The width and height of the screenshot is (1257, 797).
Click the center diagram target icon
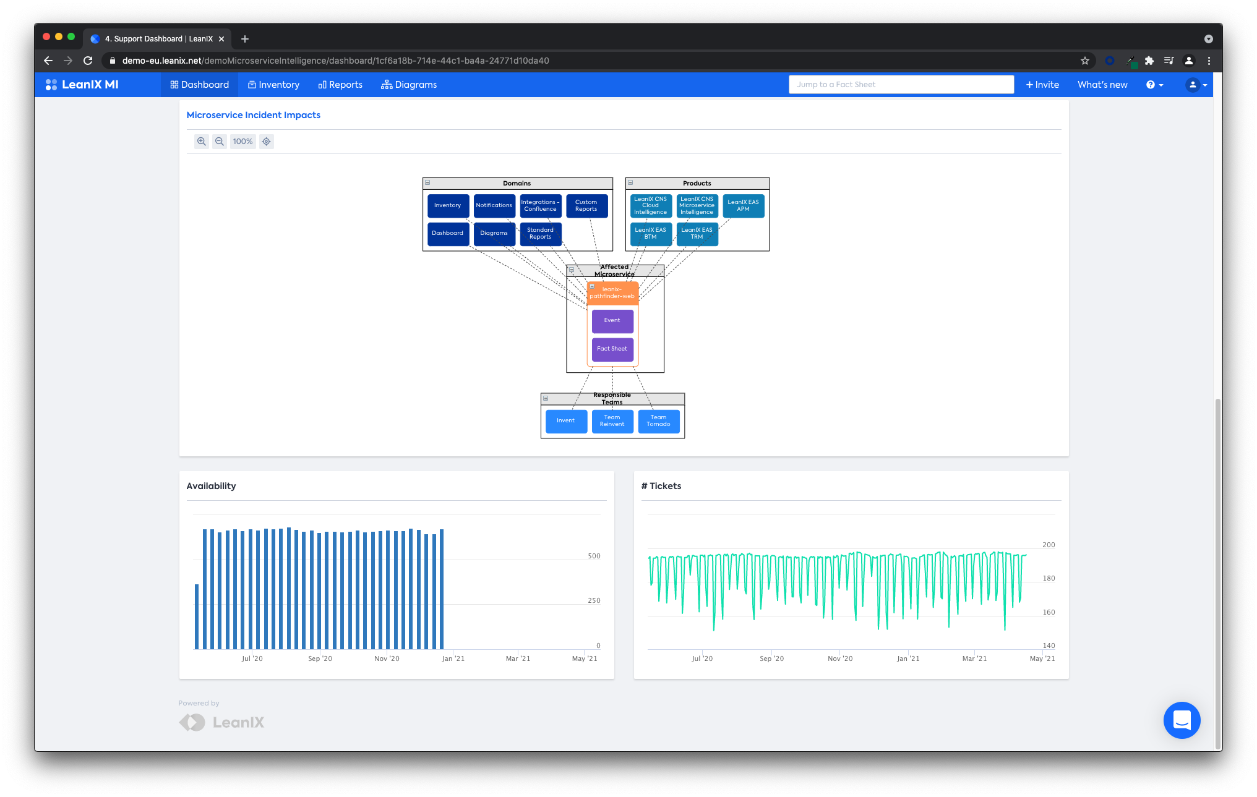(x=267, y=142)
